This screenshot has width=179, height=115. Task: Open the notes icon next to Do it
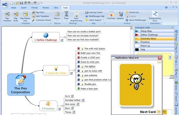(72, 96)
